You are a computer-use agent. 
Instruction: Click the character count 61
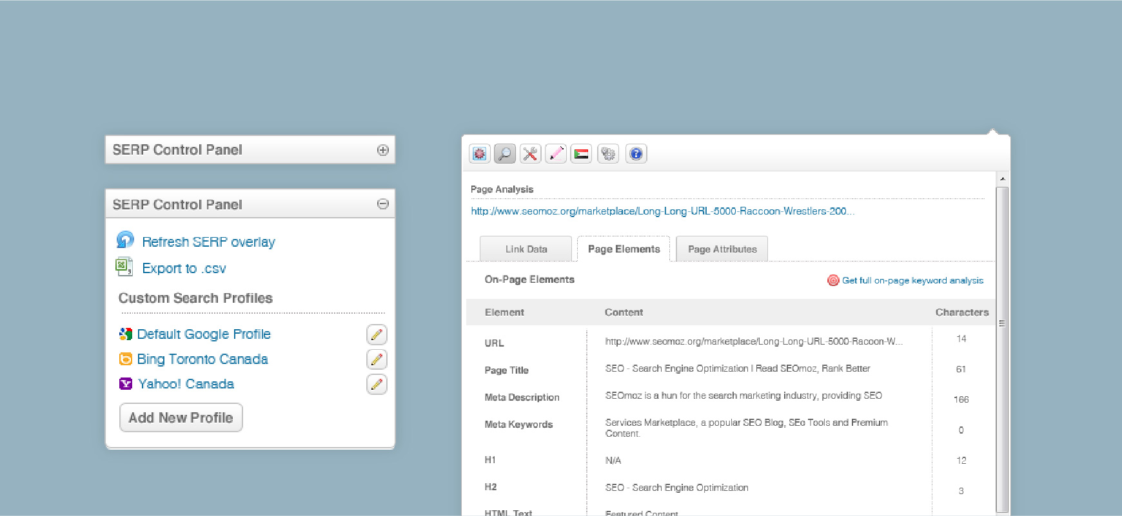[961, 369]
